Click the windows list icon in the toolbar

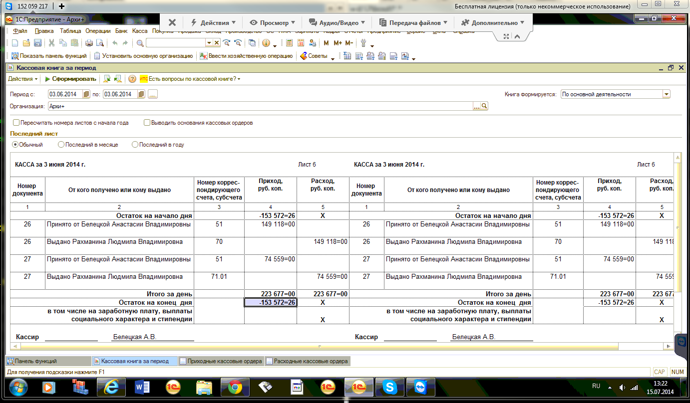tap(252, 43)
